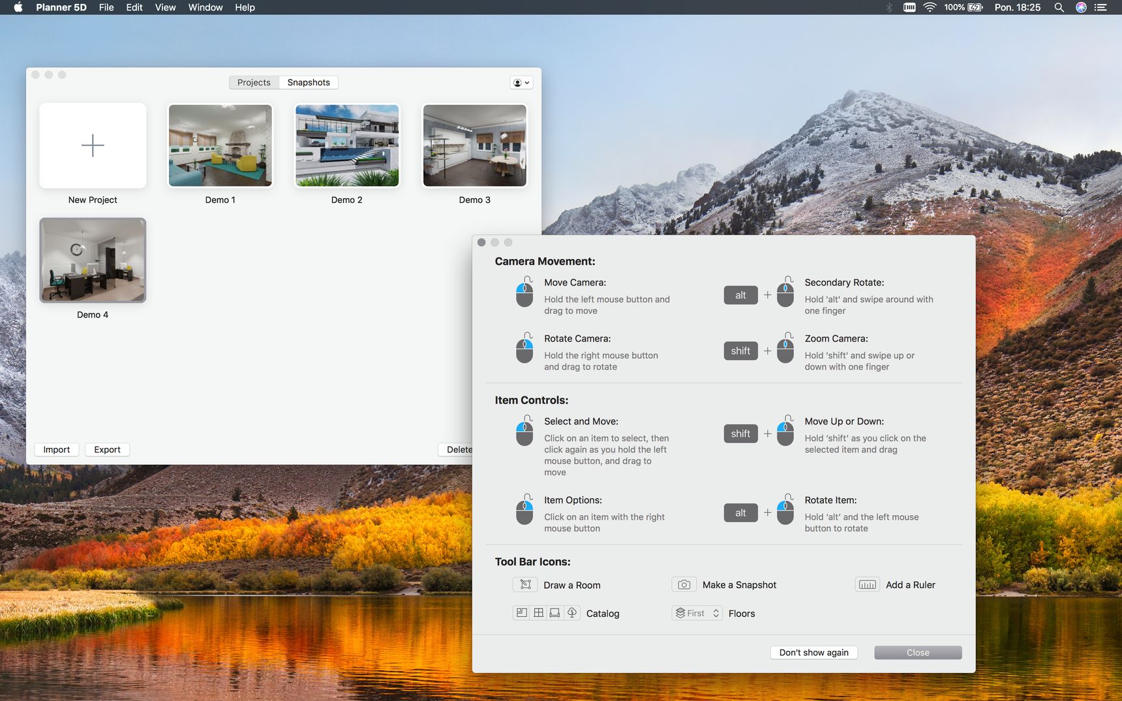Click the Rotate Item mouse icon
Viewport: 1122px width, 701px height.
(x=786, y=509)
